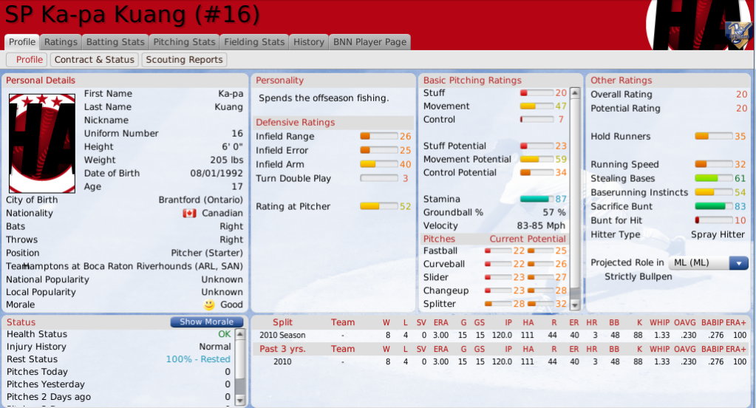This screenshot has width=756, height=408.
Task: Click the player portrait image
Action: [x=42, y=143]
